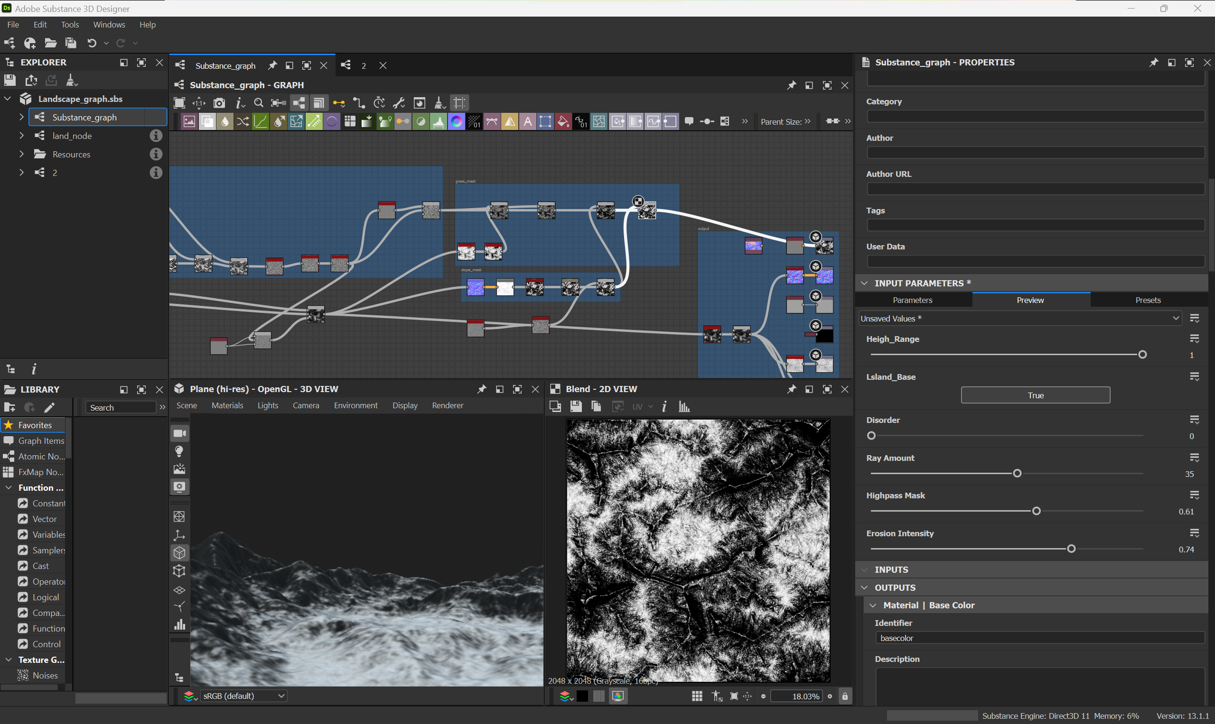The width and height of the screenshot is (1215, 724).
Task: Click the Publish/export icon in Explorer toolbar
Action: [31, 80]
